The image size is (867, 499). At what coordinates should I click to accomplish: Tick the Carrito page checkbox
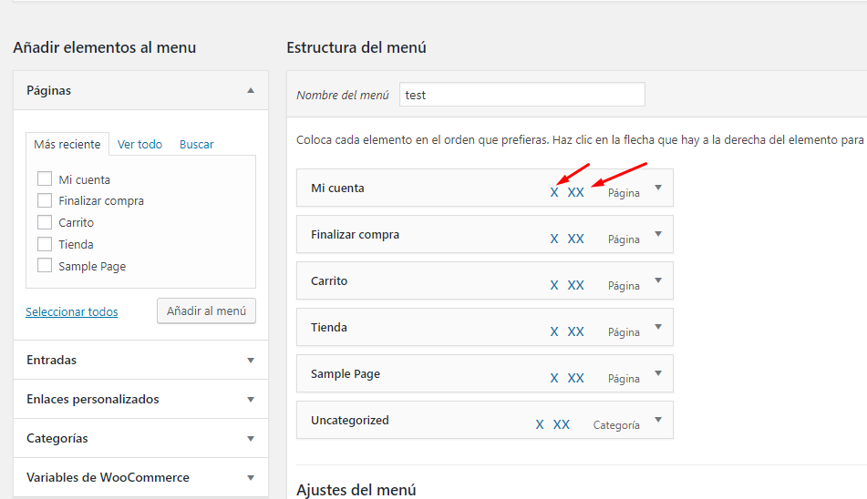[45, 222]
